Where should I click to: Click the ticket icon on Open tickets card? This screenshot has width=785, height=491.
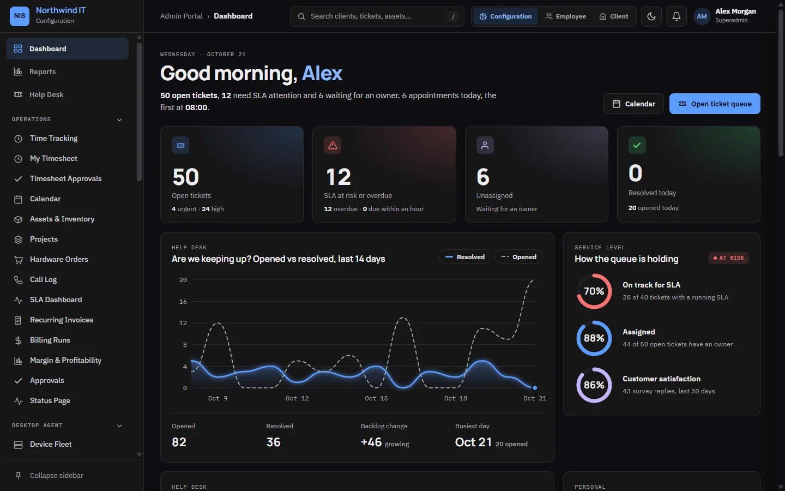click(x=180, y=145)
